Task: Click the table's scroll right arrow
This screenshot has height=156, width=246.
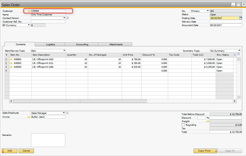Action: click(234, 101)
